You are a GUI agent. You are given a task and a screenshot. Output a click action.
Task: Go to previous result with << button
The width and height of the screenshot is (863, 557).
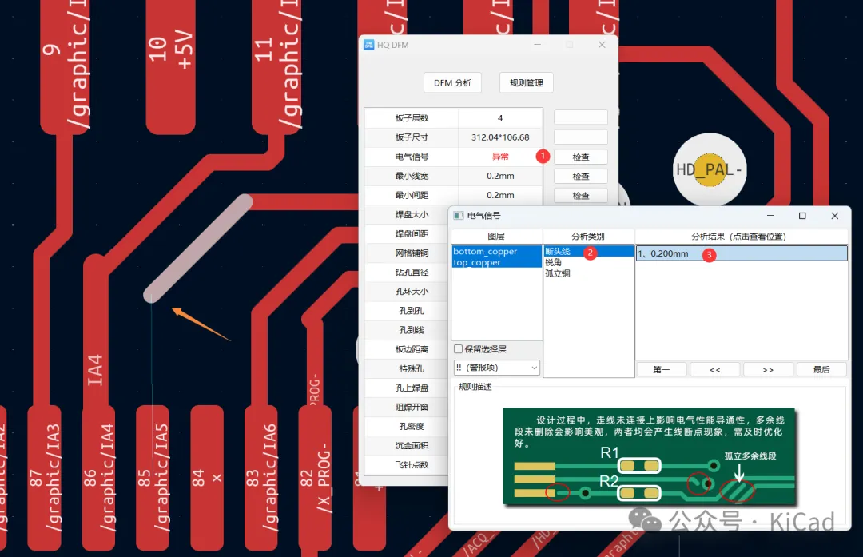pyautogui.click(x=714, y=369)
